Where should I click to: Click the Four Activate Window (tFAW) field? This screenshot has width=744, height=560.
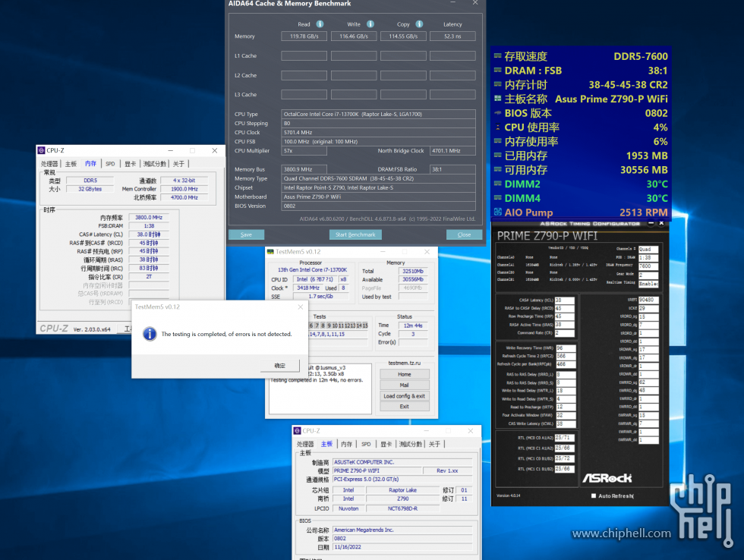point(566,415)
